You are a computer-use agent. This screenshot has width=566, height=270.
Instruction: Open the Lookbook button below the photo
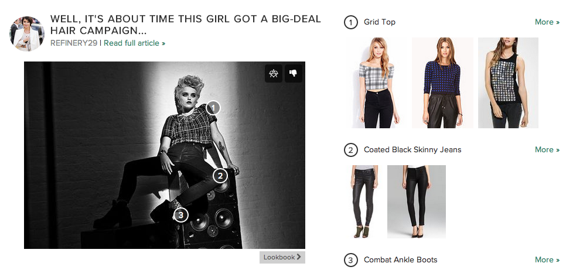282,257
